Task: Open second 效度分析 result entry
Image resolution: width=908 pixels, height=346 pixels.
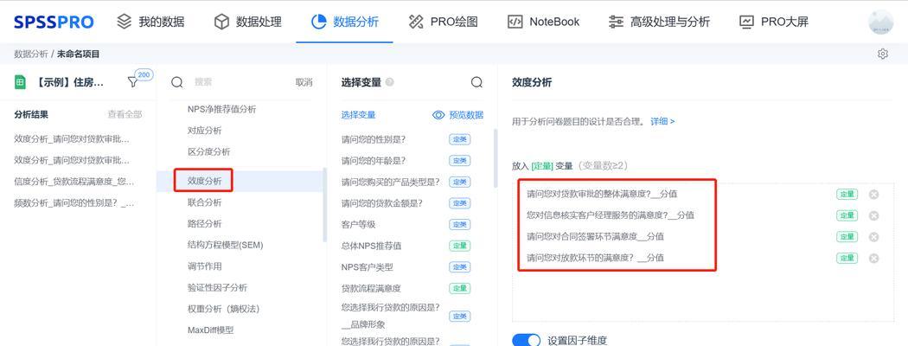Action: [72, 160]
